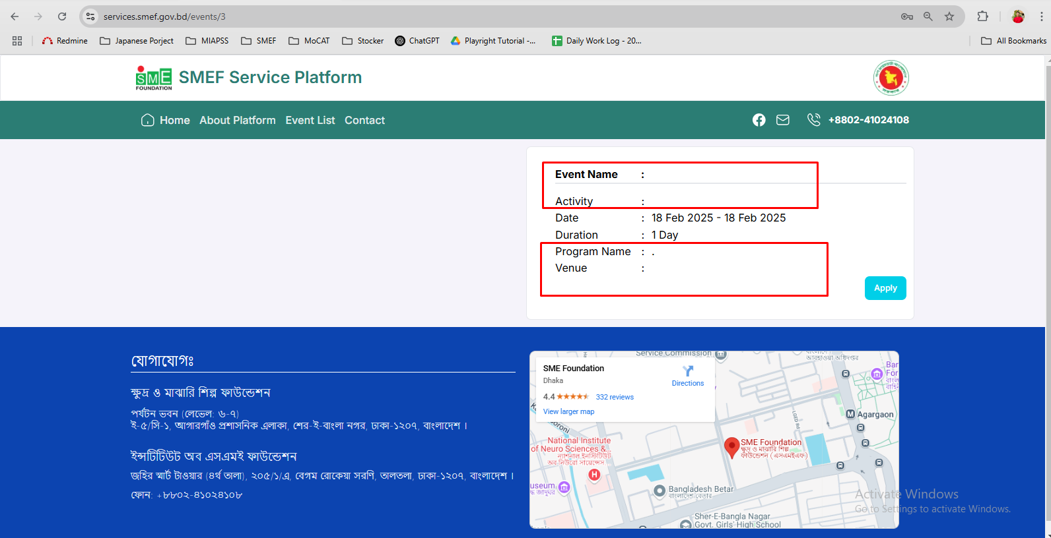The image size is (1051, 538).
Task: Open the Chrome three-dot menu
Action: [1042, 16]
